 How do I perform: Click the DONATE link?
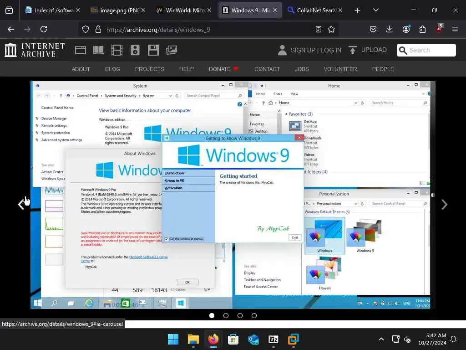tap(223, 69)
